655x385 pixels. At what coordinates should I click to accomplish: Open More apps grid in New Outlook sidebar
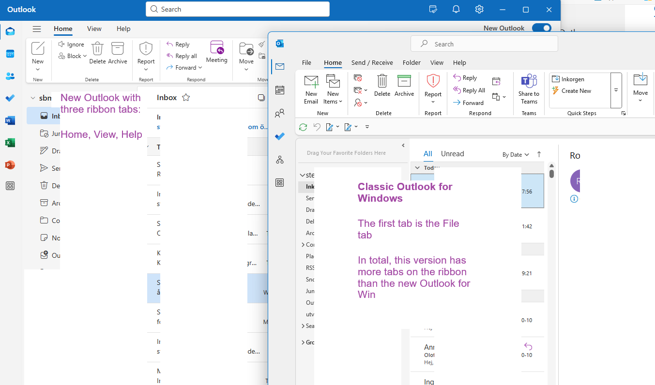pos(10,186)
